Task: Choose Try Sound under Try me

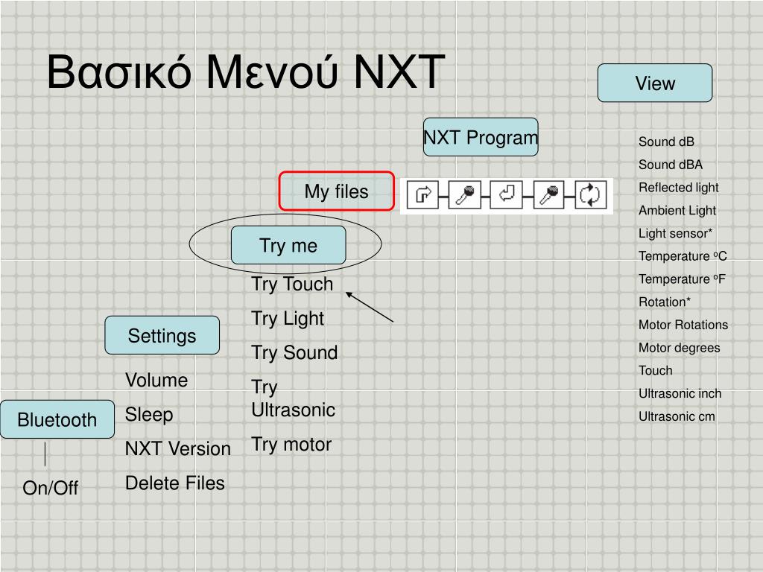Action: click(294, 352)
